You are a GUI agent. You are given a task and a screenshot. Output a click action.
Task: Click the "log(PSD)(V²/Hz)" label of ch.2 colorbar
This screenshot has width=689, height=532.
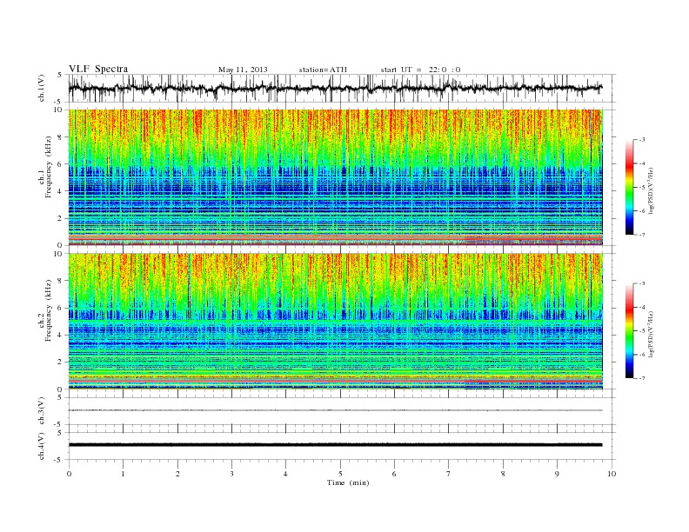coord(651,335)
